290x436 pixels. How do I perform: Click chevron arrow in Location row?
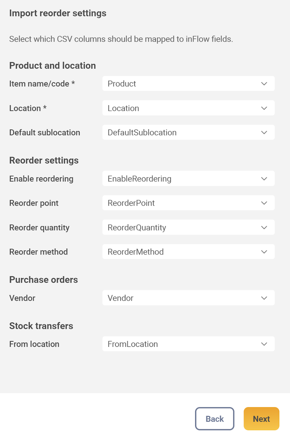pos(264,108)
